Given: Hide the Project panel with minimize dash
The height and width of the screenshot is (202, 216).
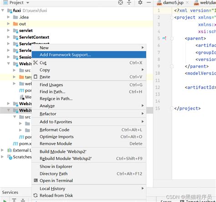Looking at the screenshot, I should point(149,2).
